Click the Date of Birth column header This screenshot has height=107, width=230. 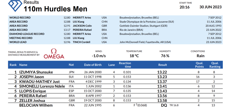[x=93, y=65]
